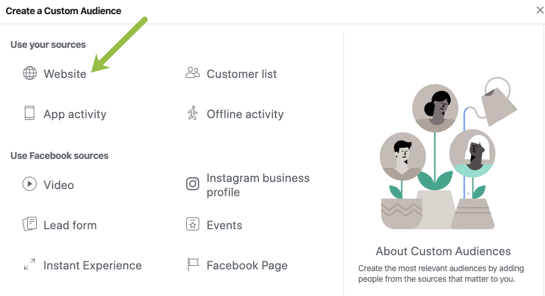
Task: Click the Instant Experience expand arrows icon
Action: tap(30, 265)
